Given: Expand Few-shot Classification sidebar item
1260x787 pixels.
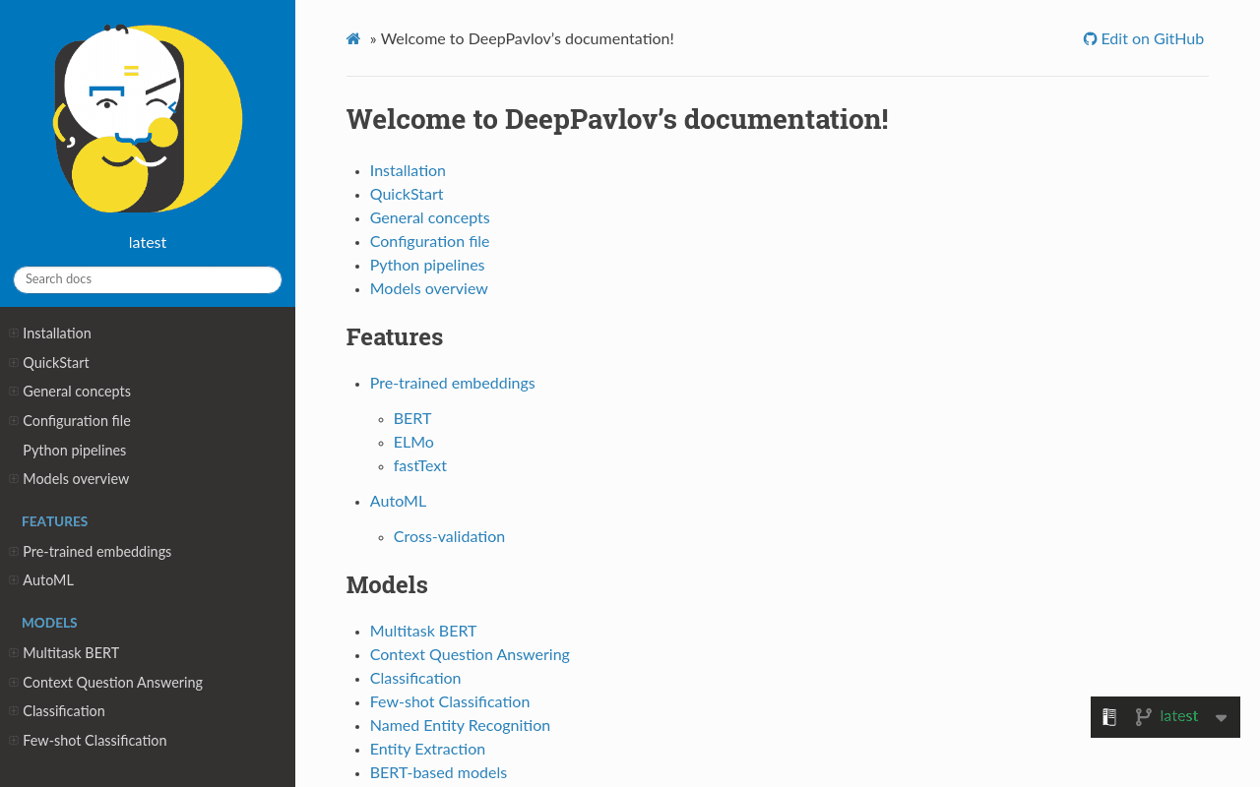Looking at the screenshot, I should pos(14,741).
